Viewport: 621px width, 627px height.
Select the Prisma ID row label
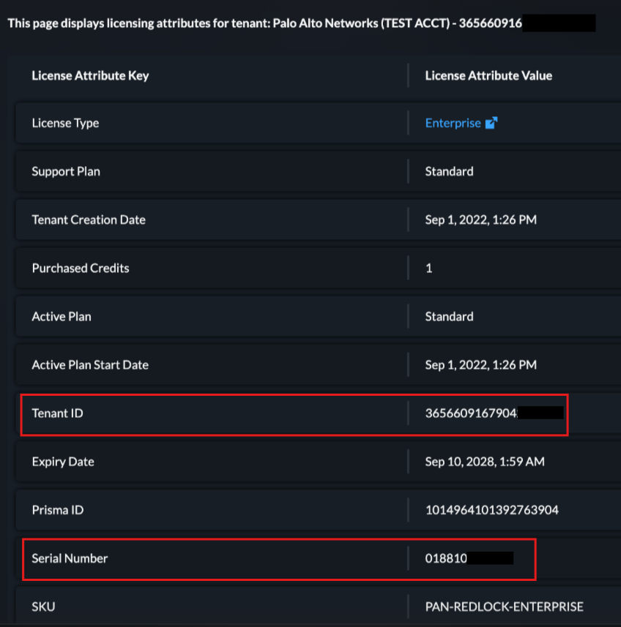click(x=57, y=509)
